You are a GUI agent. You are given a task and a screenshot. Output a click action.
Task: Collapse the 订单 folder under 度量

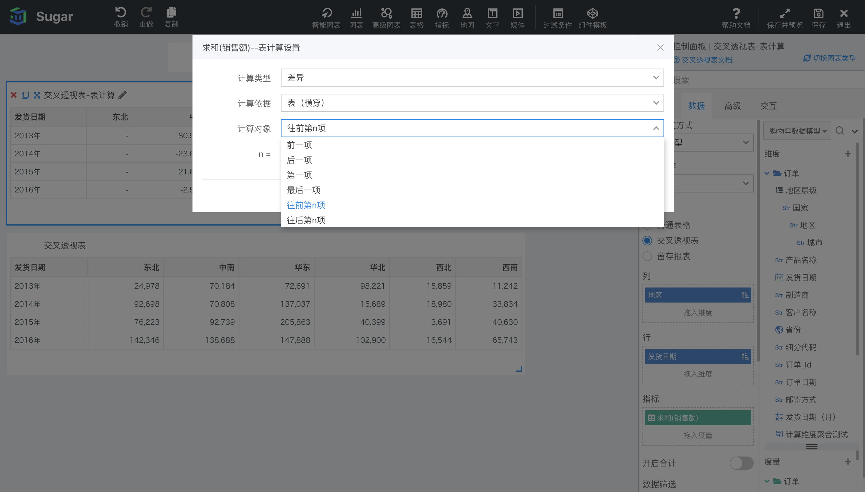coord(767,481)
